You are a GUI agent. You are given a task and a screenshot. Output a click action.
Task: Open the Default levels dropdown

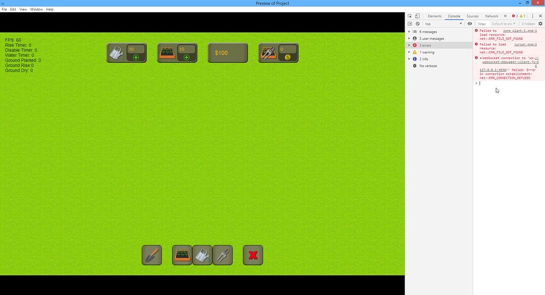tap(503, 24)
